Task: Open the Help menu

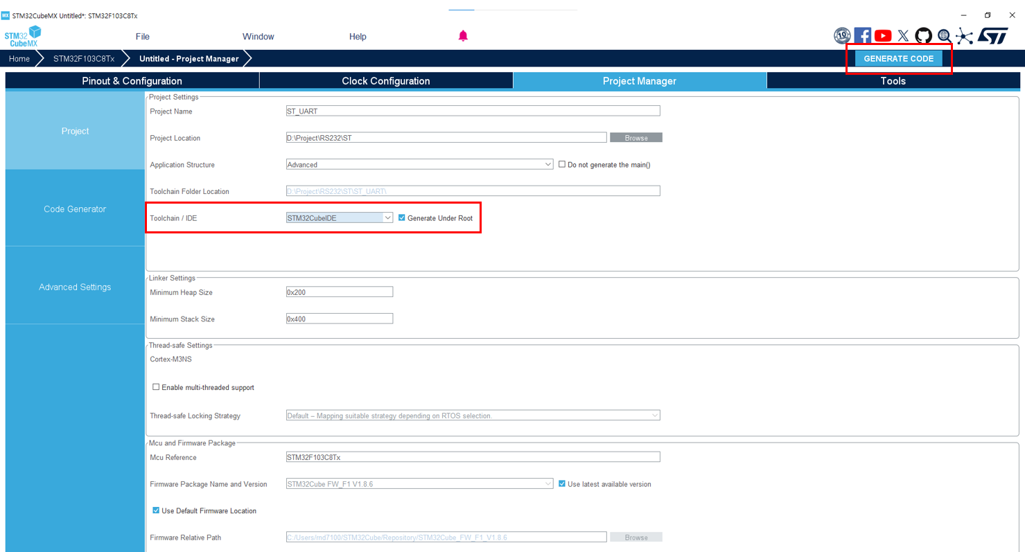Action: pos(358,37)
